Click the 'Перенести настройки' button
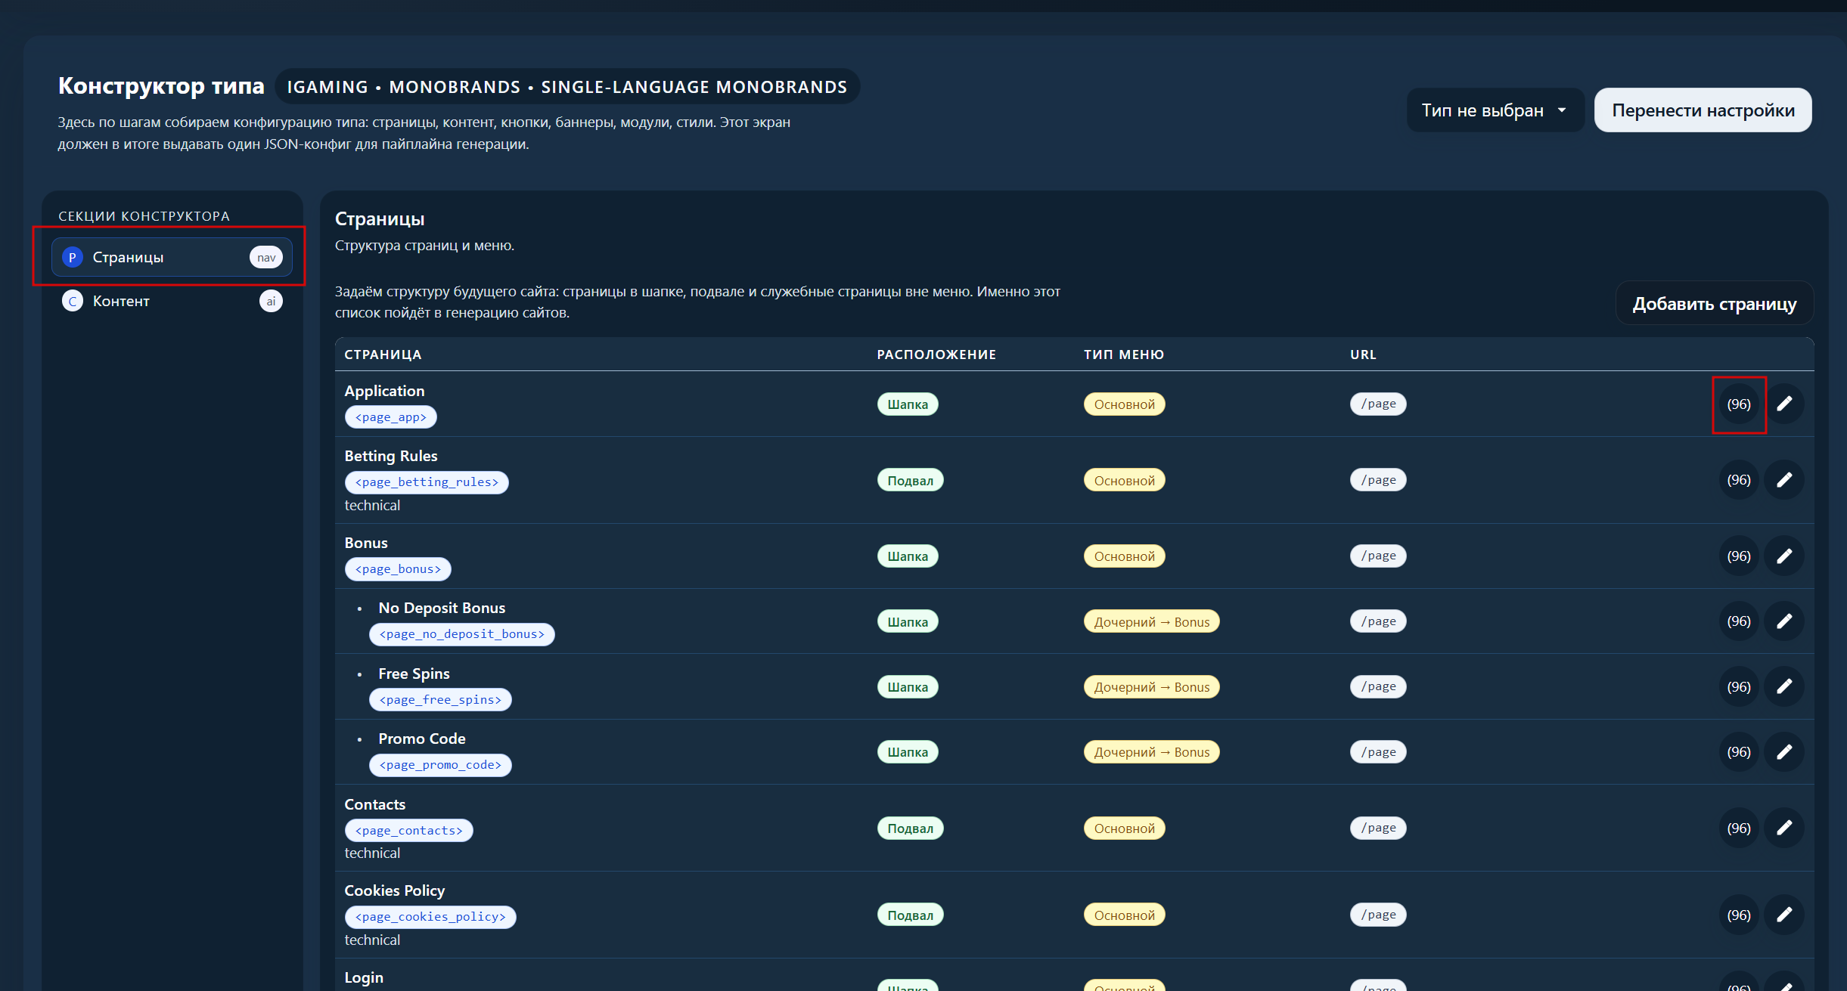The image size is (1847, 991). [1703, 110]
